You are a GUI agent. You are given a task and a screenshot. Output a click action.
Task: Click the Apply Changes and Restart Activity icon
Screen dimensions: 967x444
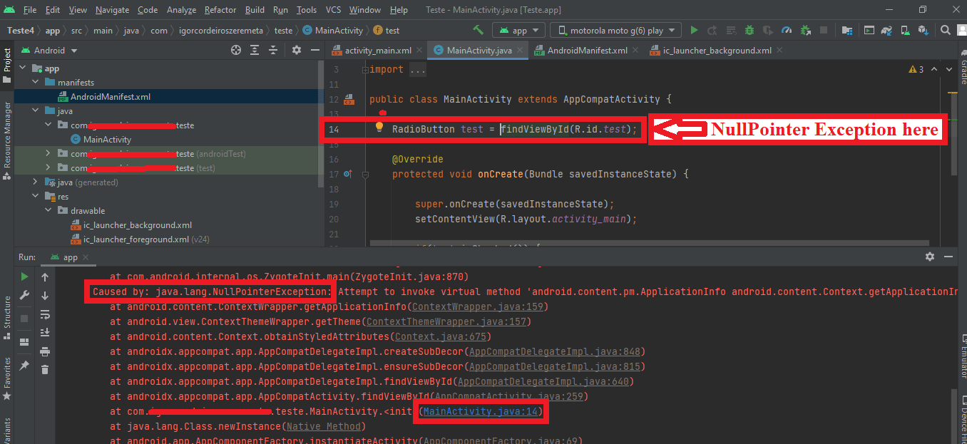tap(712, 31)
